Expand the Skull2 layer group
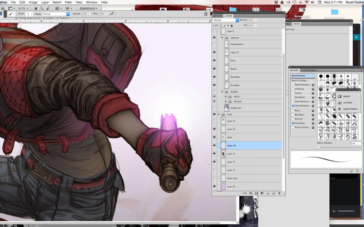 click(x=225, y=97)
